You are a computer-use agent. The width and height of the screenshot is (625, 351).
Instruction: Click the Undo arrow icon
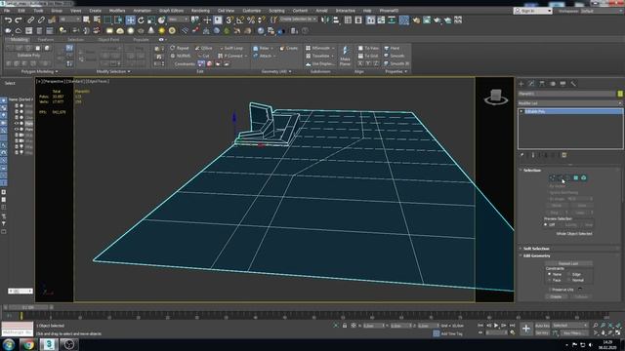pos(8,19)
